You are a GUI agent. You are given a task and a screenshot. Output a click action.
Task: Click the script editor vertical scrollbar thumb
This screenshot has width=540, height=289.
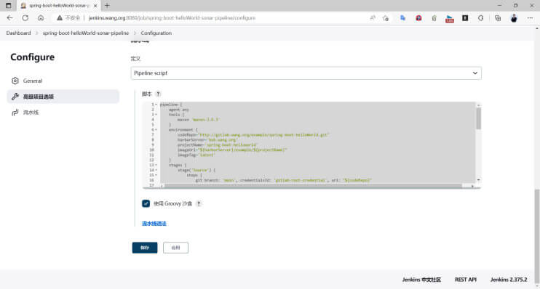coord(478,118)
